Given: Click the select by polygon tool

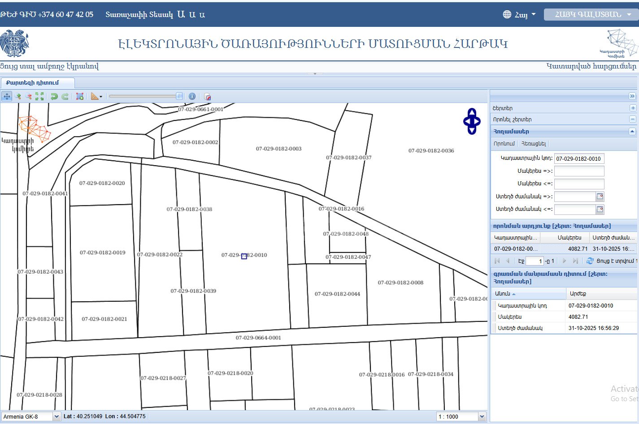Looking at the screenshot, I should pyautogui.click(x=80, y=96).
